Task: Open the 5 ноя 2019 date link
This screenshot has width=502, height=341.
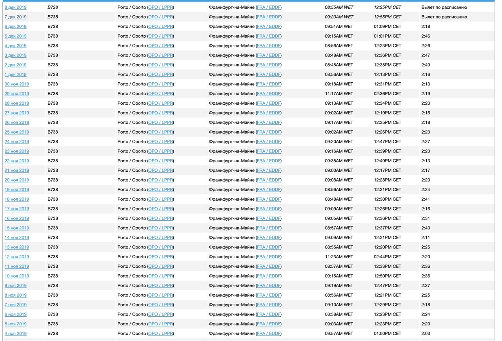Action: point(16,324)
